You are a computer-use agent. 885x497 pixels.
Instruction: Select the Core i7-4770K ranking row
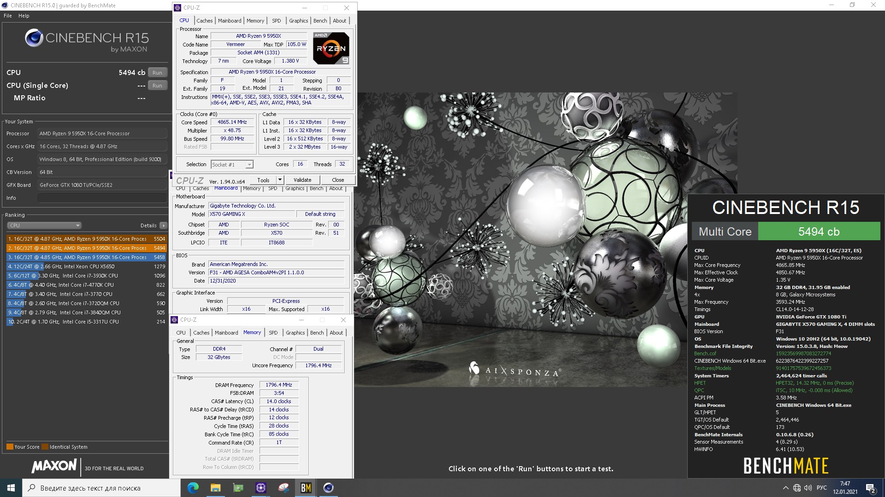(x=86, y=285)
